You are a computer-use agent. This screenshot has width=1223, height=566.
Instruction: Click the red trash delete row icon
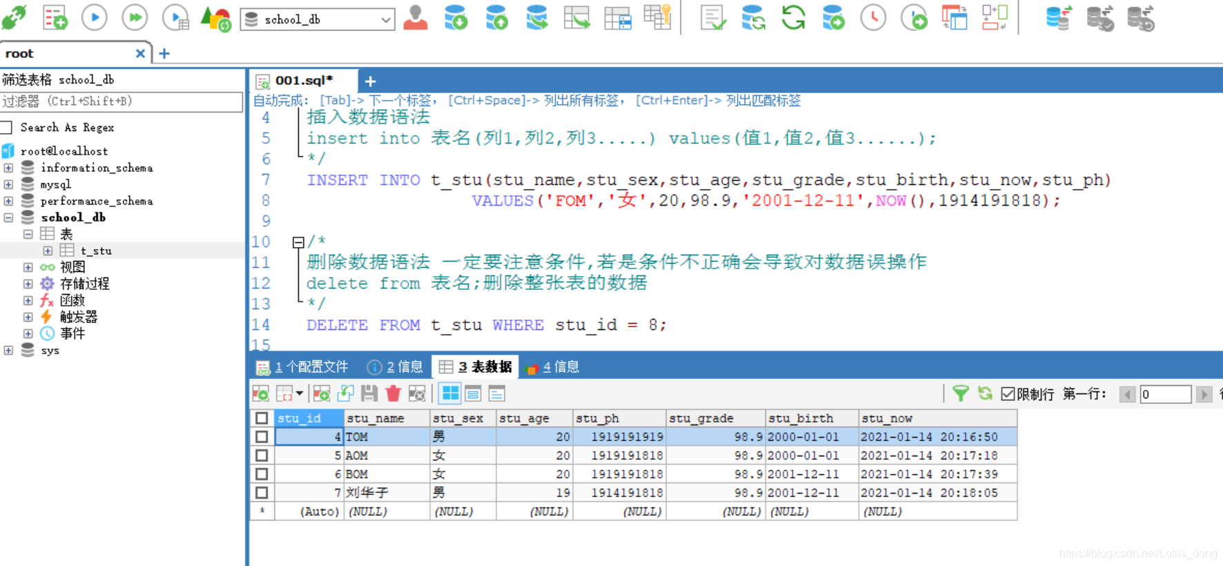coord(394,393)
